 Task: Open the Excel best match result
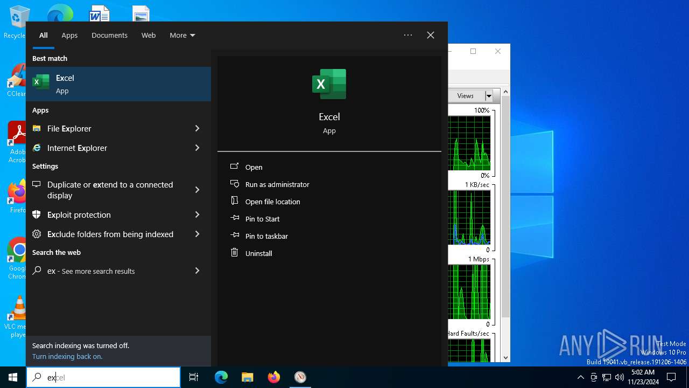(x=118, y=84)
